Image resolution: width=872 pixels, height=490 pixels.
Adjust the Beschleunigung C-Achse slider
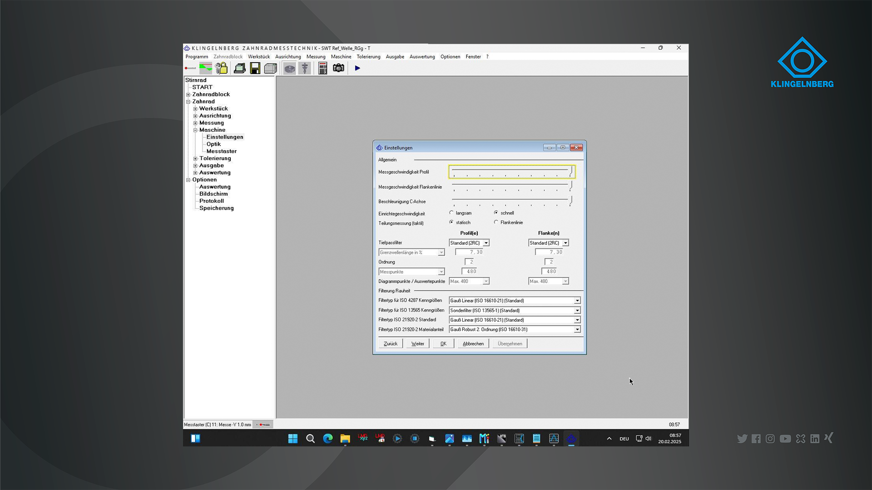[512, 201]
